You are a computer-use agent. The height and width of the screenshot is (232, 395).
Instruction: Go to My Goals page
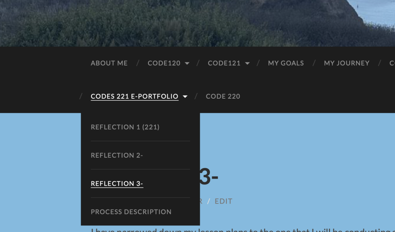pyautogui.click(x=286, y=63)
